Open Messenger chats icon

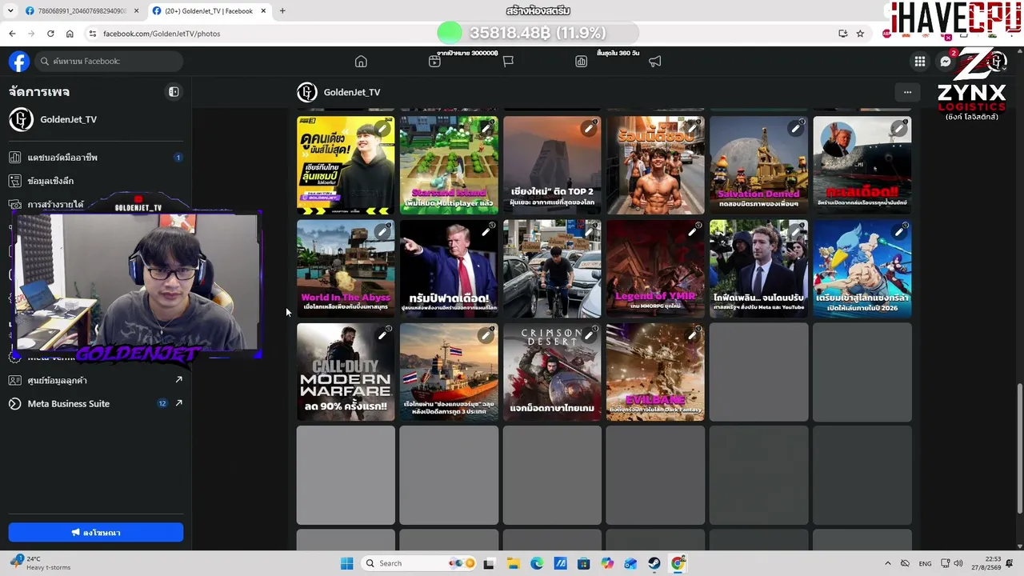946,62
